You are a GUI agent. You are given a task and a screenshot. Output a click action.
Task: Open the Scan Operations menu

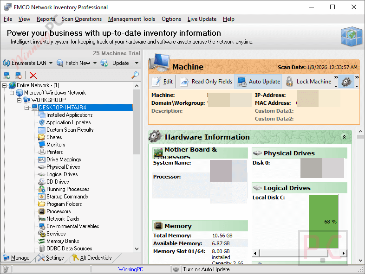(x=82, y=19)
